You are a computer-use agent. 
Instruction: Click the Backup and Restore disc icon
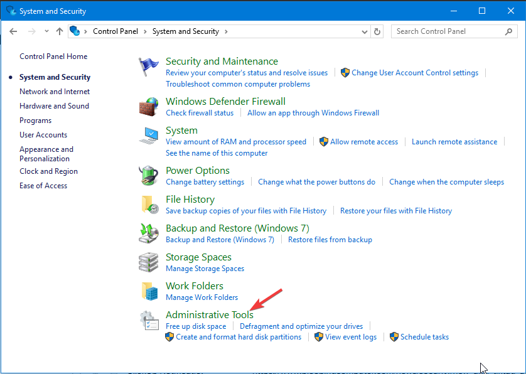click(x=149, y=233)
